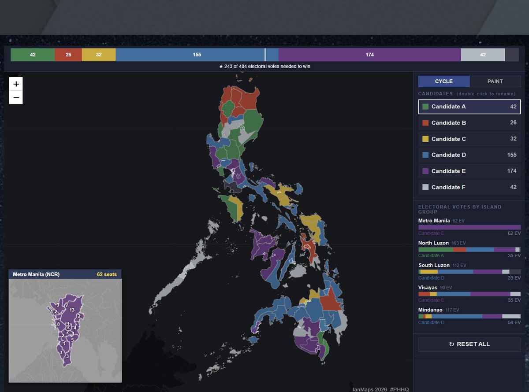Click the Metro Manila (NCR) inset title
Screen dimensions: 529x392
tap(36, 274)
